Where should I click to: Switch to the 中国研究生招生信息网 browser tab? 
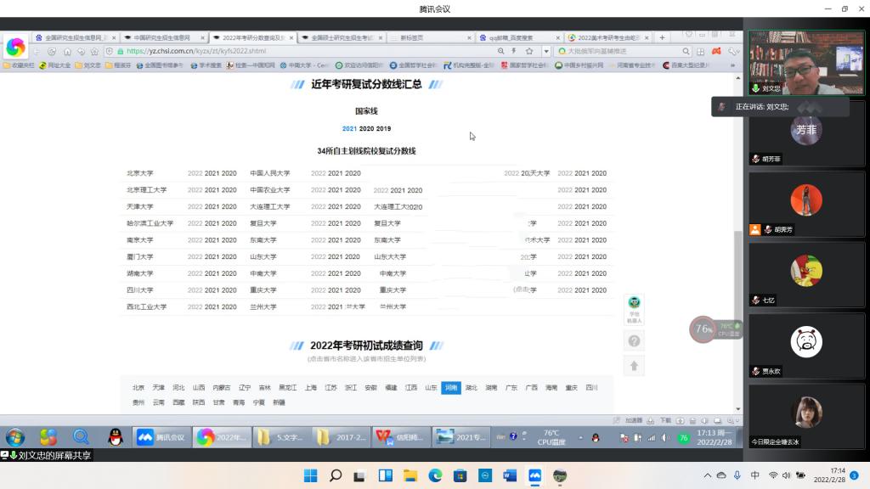(161, 37)
